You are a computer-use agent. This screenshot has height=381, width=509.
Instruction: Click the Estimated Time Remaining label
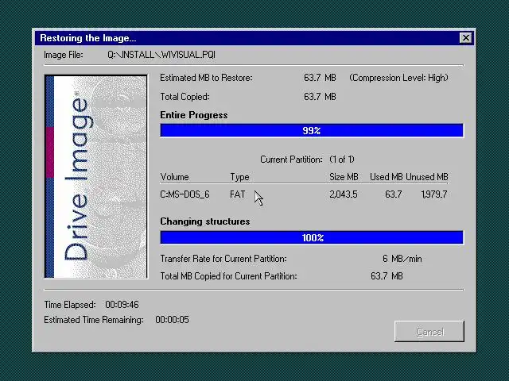[x=94, y=320]
